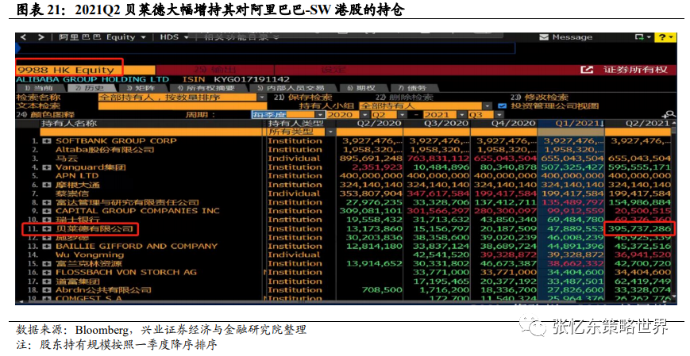Click ISIN value KYG017191142
The width and height of the screenshot is (690, 356).
point(252,79)
